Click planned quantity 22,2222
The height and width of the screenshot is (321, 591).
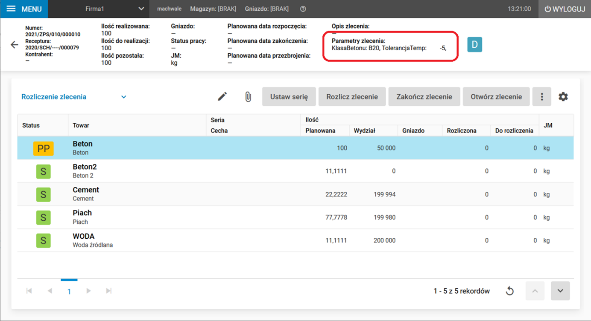point(336,194)
